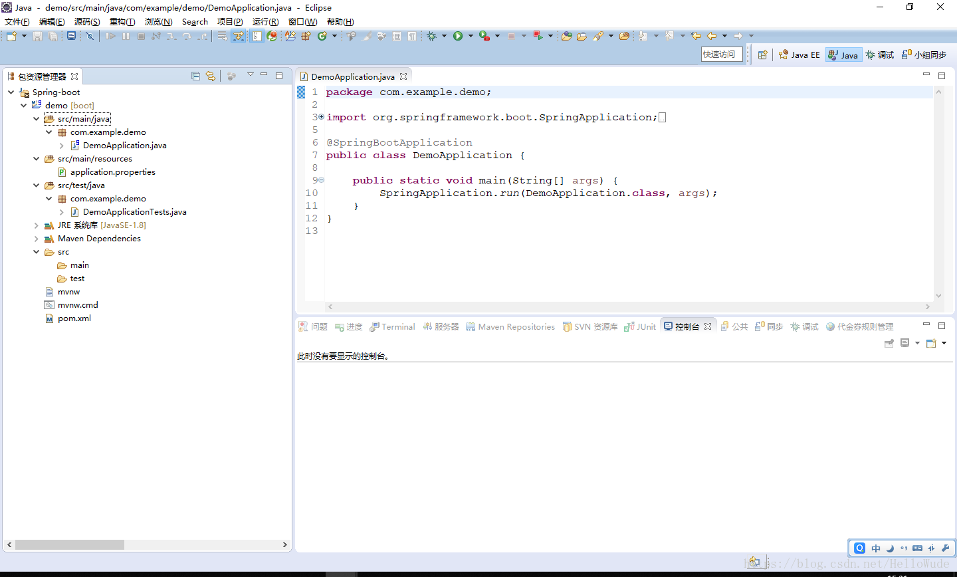Click the console Display Selected Console icon

(904, 343)
